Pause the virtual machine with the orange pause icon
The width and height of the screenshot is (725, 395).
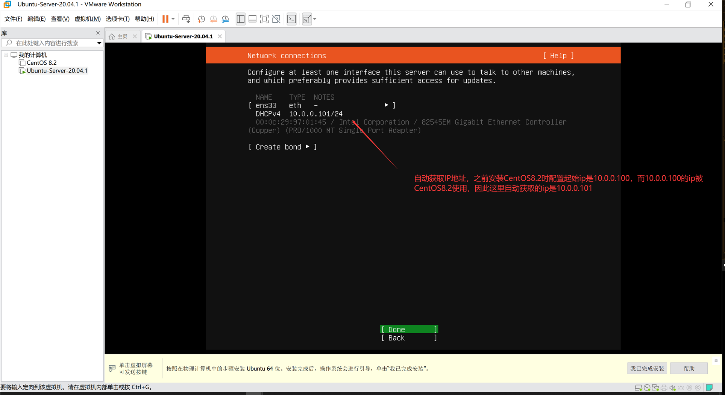(165, 19)
